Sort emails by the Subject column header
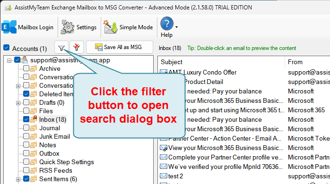The height and width of the screenshot is (184, 330). click(221, 62)
